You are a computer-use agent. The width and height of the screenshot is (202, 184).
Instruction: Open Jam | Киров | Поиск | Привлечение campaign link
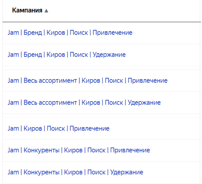coord(58,128)
